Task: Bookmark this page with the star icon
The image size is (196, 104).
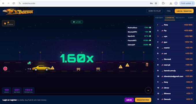Action: (156, 3)
